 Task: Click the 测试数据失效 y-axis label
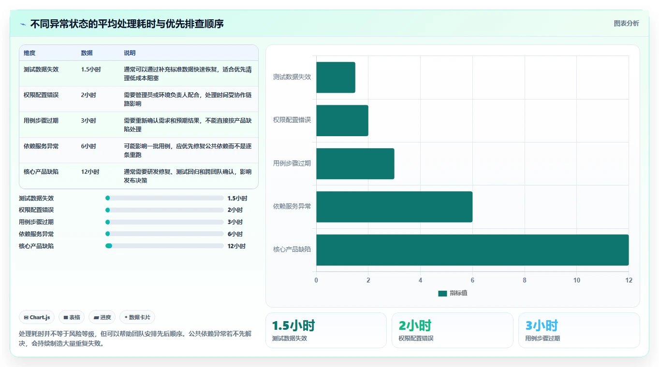point(292,77)
